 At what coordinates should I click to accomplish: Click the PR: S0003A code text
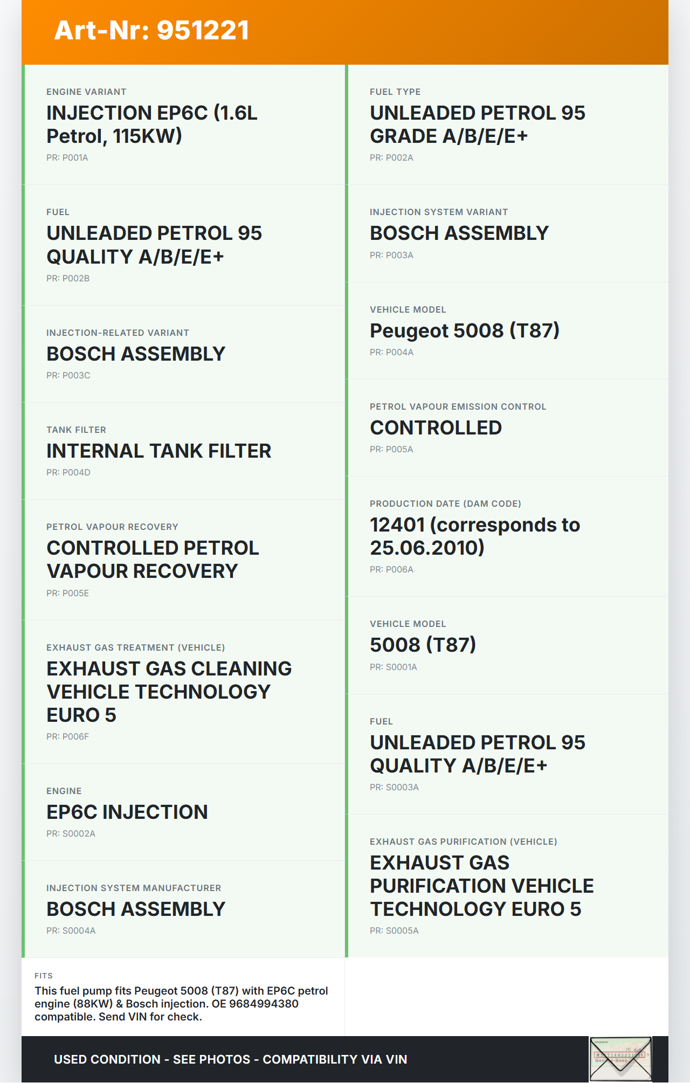click(394, 788)
